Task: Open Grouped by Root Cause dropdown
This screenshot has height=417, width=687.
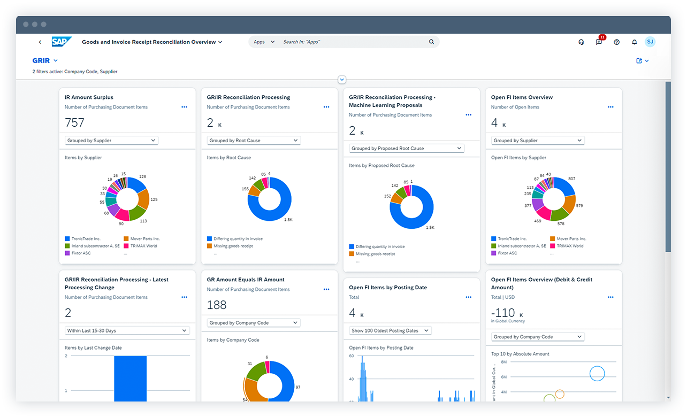Action: tap(254, 141)
